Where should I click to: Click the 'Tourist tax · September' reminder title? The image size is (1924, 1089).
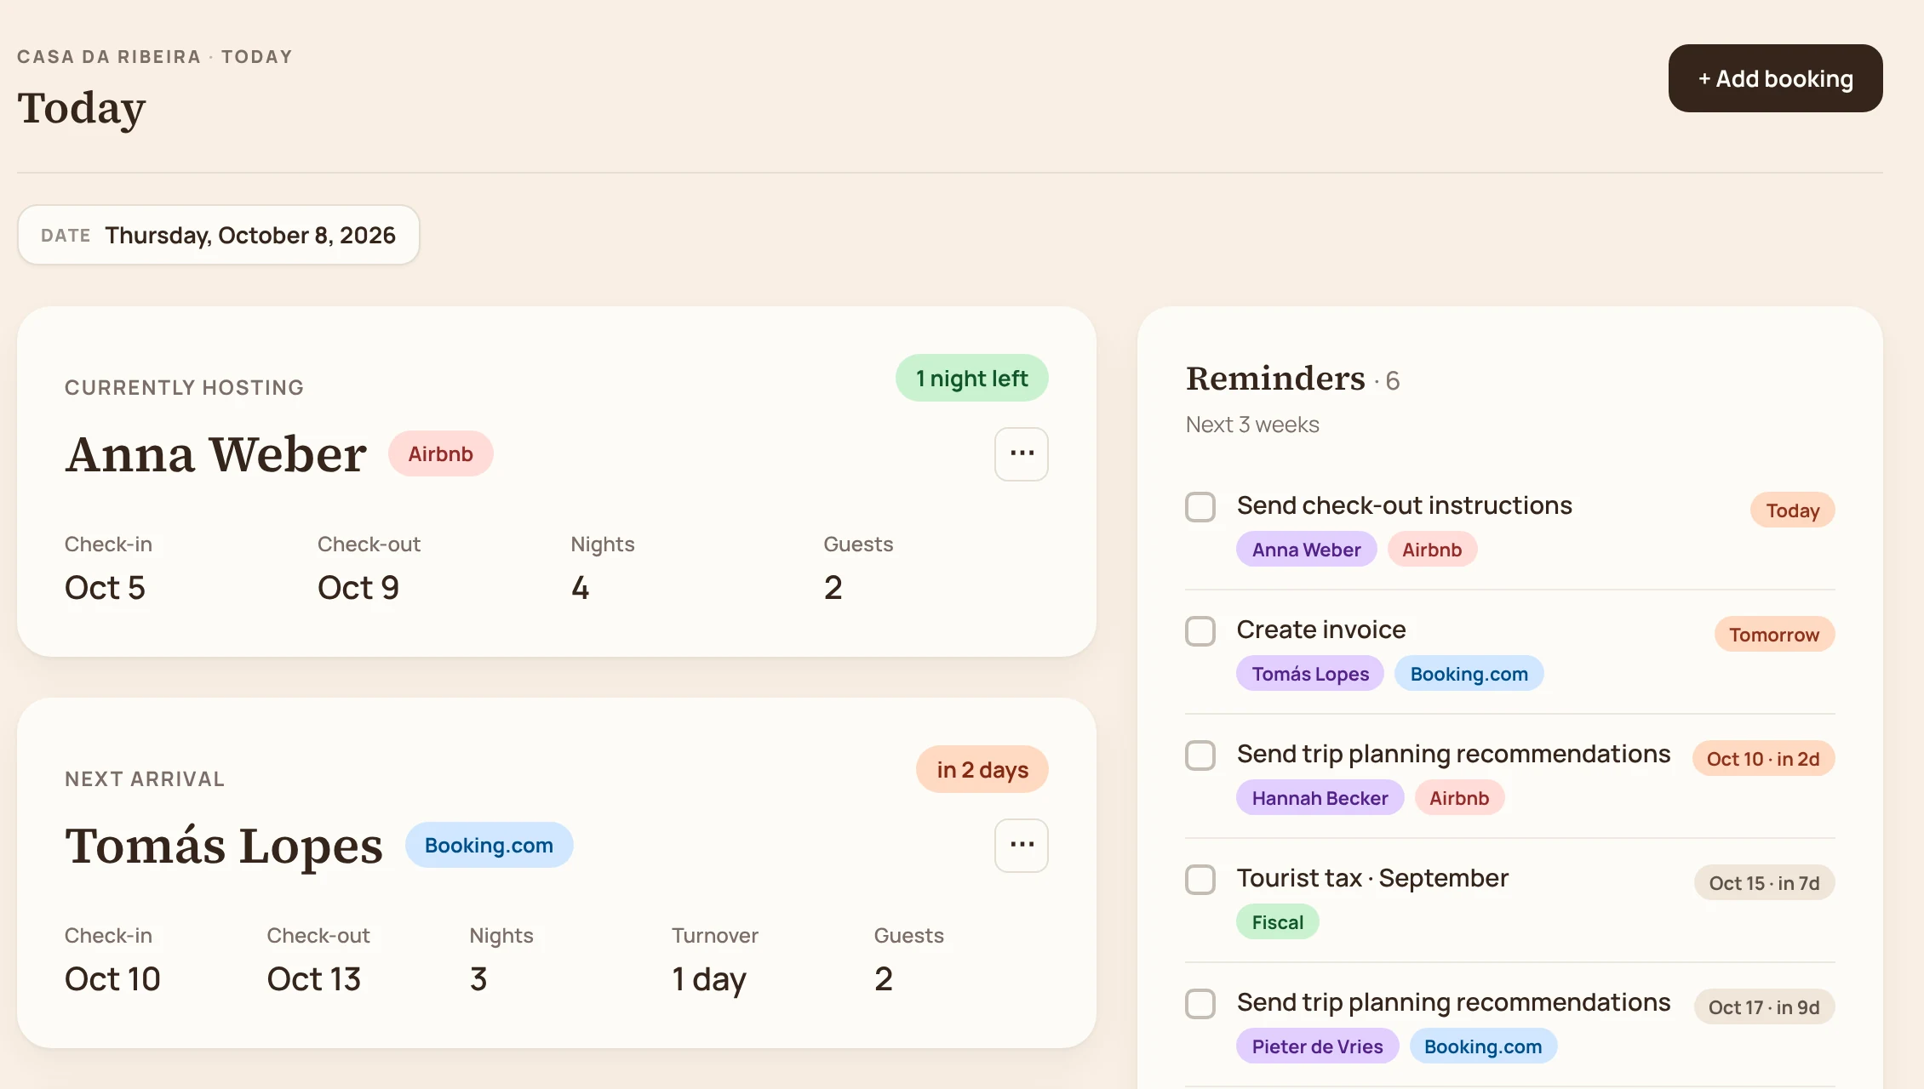pyautogui.click(x=1372, y=878)
